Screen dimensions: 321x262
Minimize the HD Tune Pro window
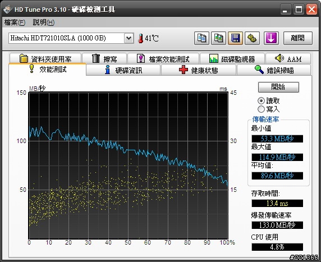click(x=285, y=10)
